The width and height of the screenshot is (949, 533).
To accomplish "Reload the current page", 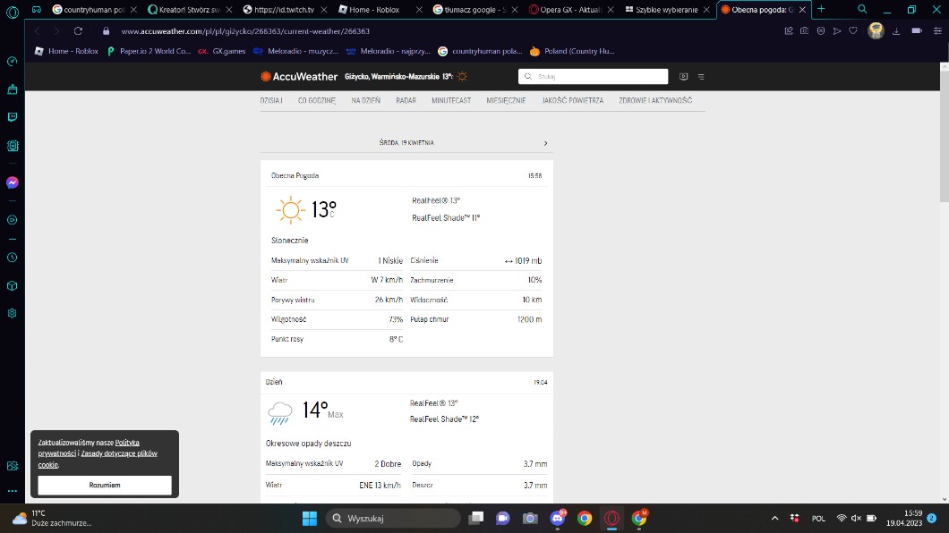I will point(78,30).
